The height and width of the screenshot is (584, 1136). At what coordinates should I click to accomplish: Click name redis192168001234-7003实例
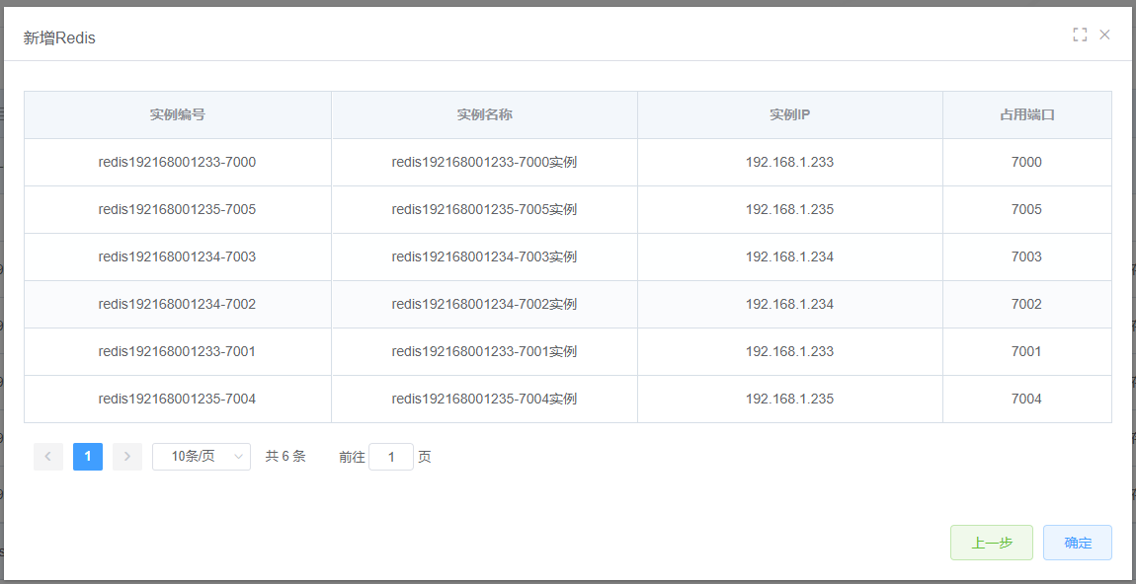[484, 256]
